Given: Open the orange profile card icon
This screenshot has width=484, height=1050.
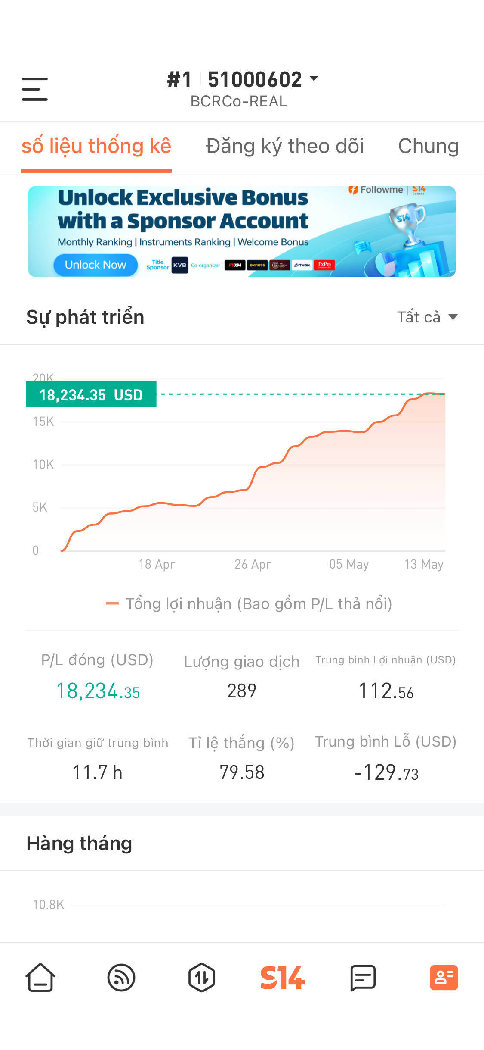Looking at the screenshot, I should click(x=444, y=977).
